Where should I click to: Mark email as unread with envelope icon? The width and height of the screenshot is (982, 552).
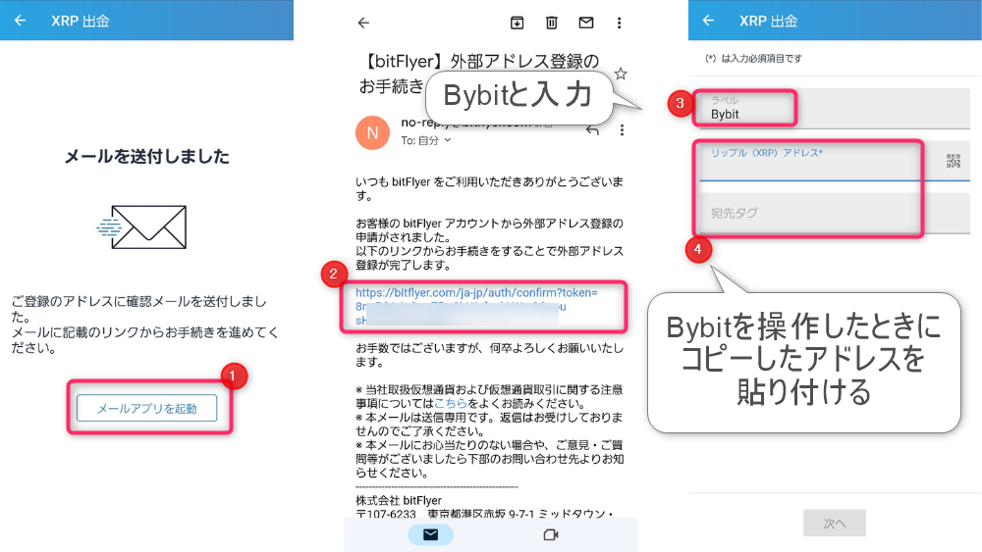click(586, 24)
